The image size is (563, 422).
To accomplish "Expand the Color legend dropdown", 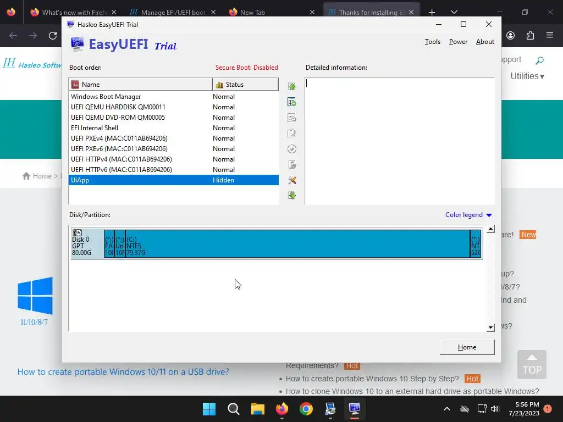I will (468, 215).
